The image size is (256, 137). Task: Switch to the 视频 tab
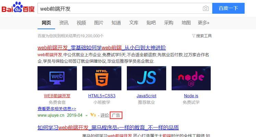pos(81,23)
